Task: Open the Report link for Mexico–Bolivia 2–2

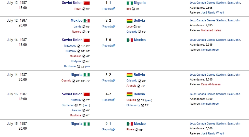Action: click(107, 26)
